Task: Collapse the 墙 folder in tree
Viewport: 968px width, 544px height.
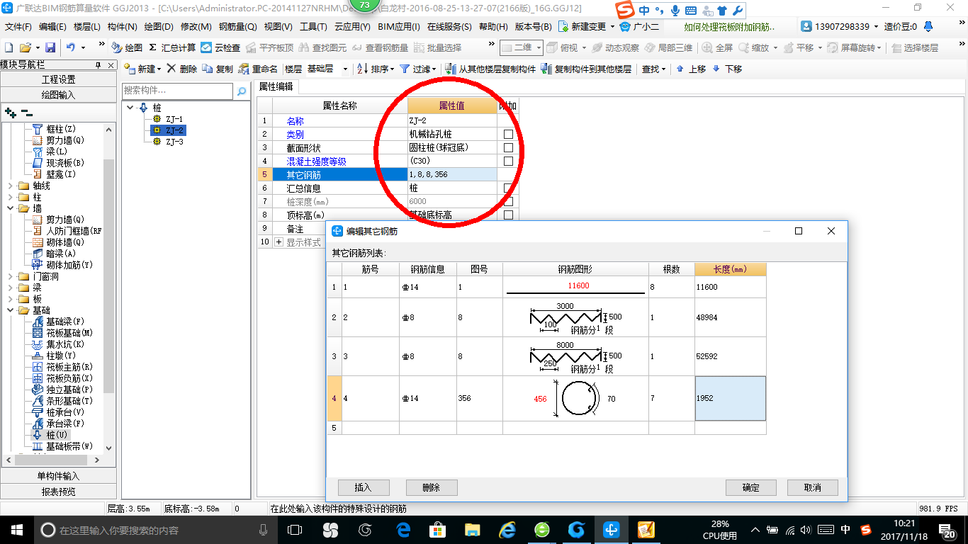Action: coord(11,208)
